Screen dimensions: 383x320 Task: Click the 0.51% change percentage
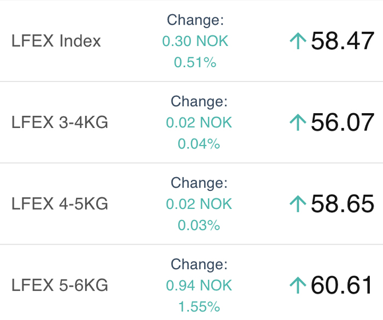[x=195, y=62]
